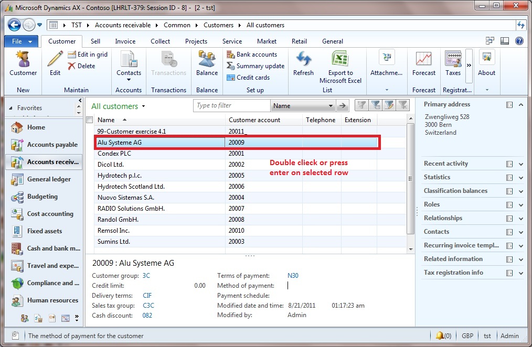
Task: Open Budgeting module
Action: point(44,197)
